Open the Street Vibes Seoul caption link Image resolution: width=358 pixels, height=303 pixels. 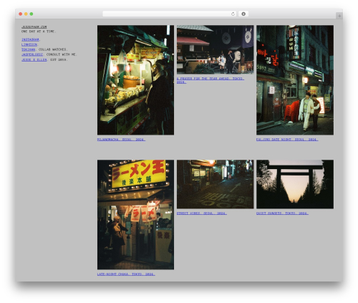[x=202, y=213]
